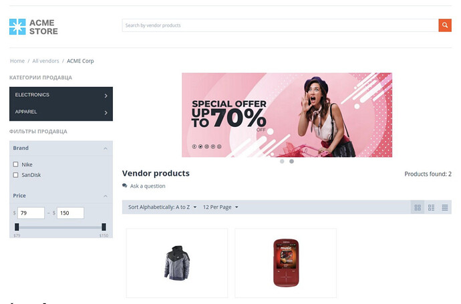Check the Nike brand checkbox
This screenshot has width=461, height=304.
point(15,164)
